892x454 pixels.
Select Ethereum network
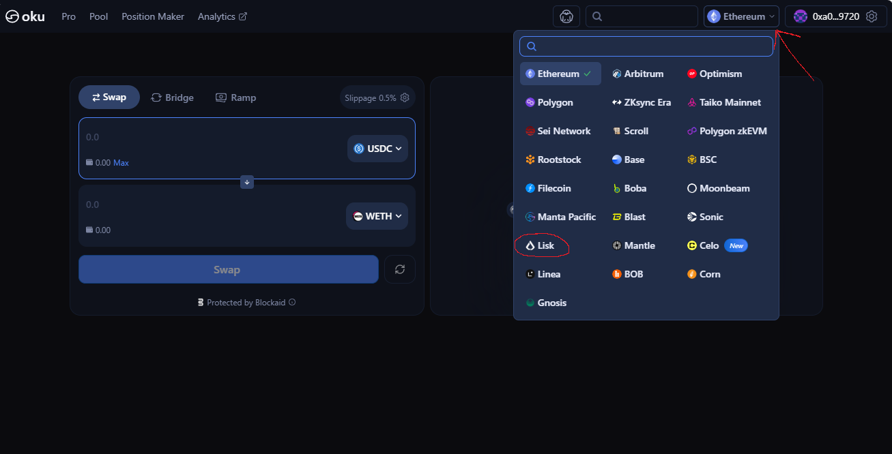pyautogui.click(x=560, y=74)
